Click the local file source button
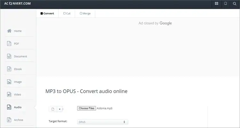Screen dimensions: 240x128 (53, 109)
